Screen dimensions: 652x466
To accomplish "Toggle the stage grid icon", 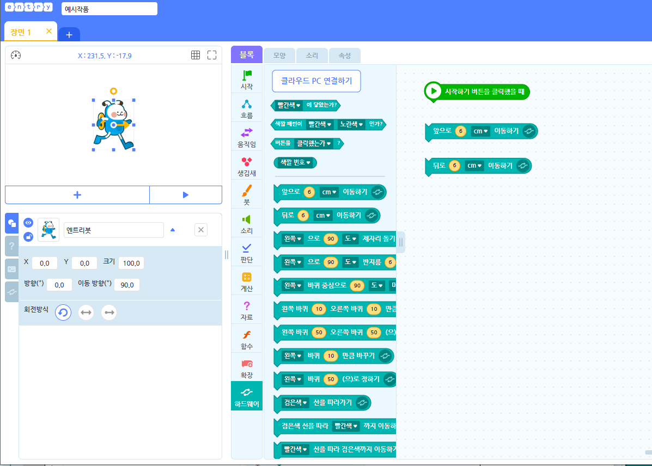I will point(196,55).
